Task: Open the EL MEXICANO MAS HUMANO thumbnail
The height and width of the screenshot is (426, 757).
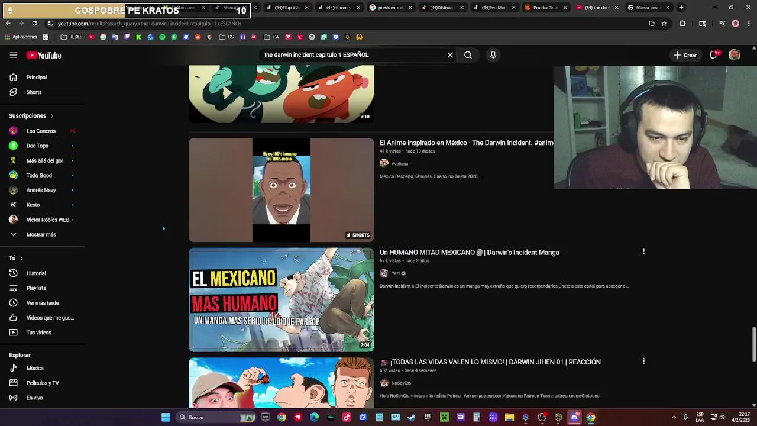Action: point(281,300)
